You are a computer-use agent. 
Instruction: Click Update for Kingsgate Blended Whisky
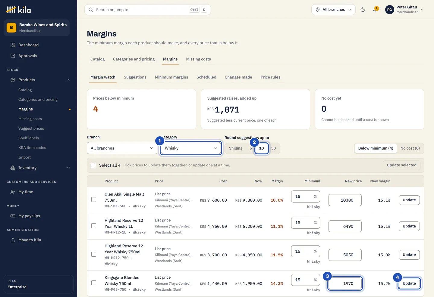coord(409,283)
